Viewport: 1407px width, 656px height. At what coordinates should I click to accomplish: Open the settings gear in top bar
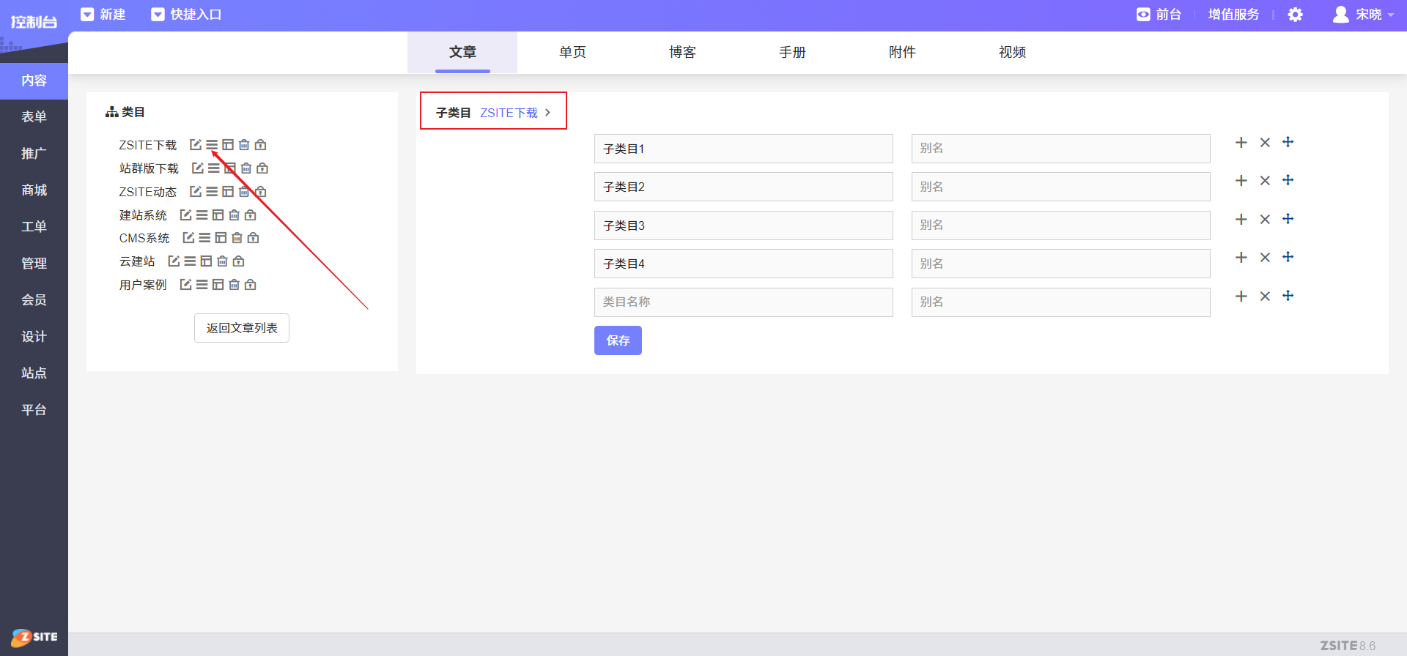pyautogui.click(x=1295, y=15)
